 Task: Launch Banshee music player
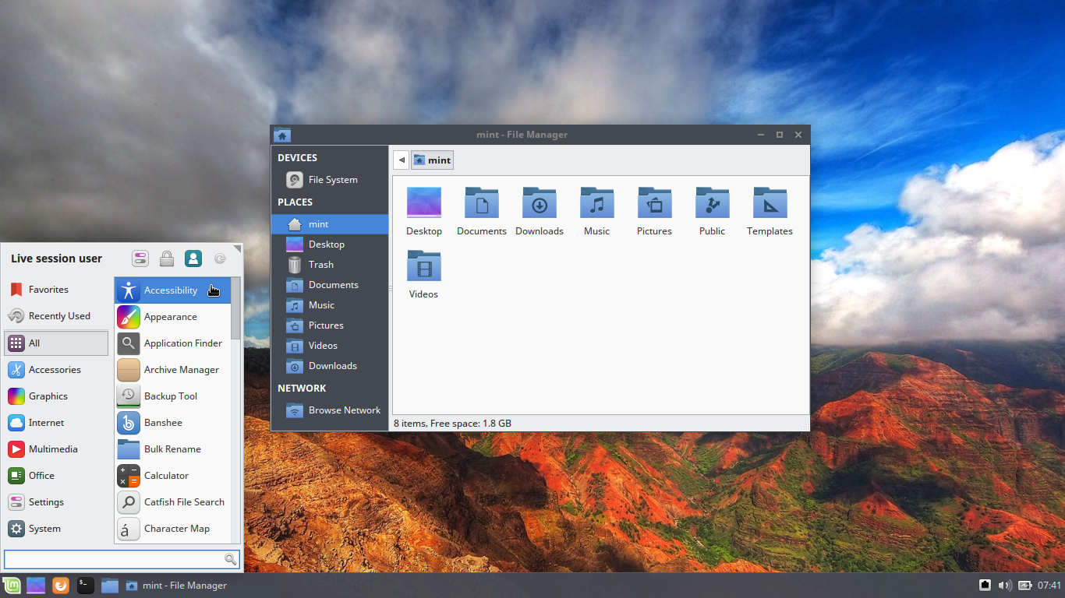pyautogui.click(x=172, y=423)
